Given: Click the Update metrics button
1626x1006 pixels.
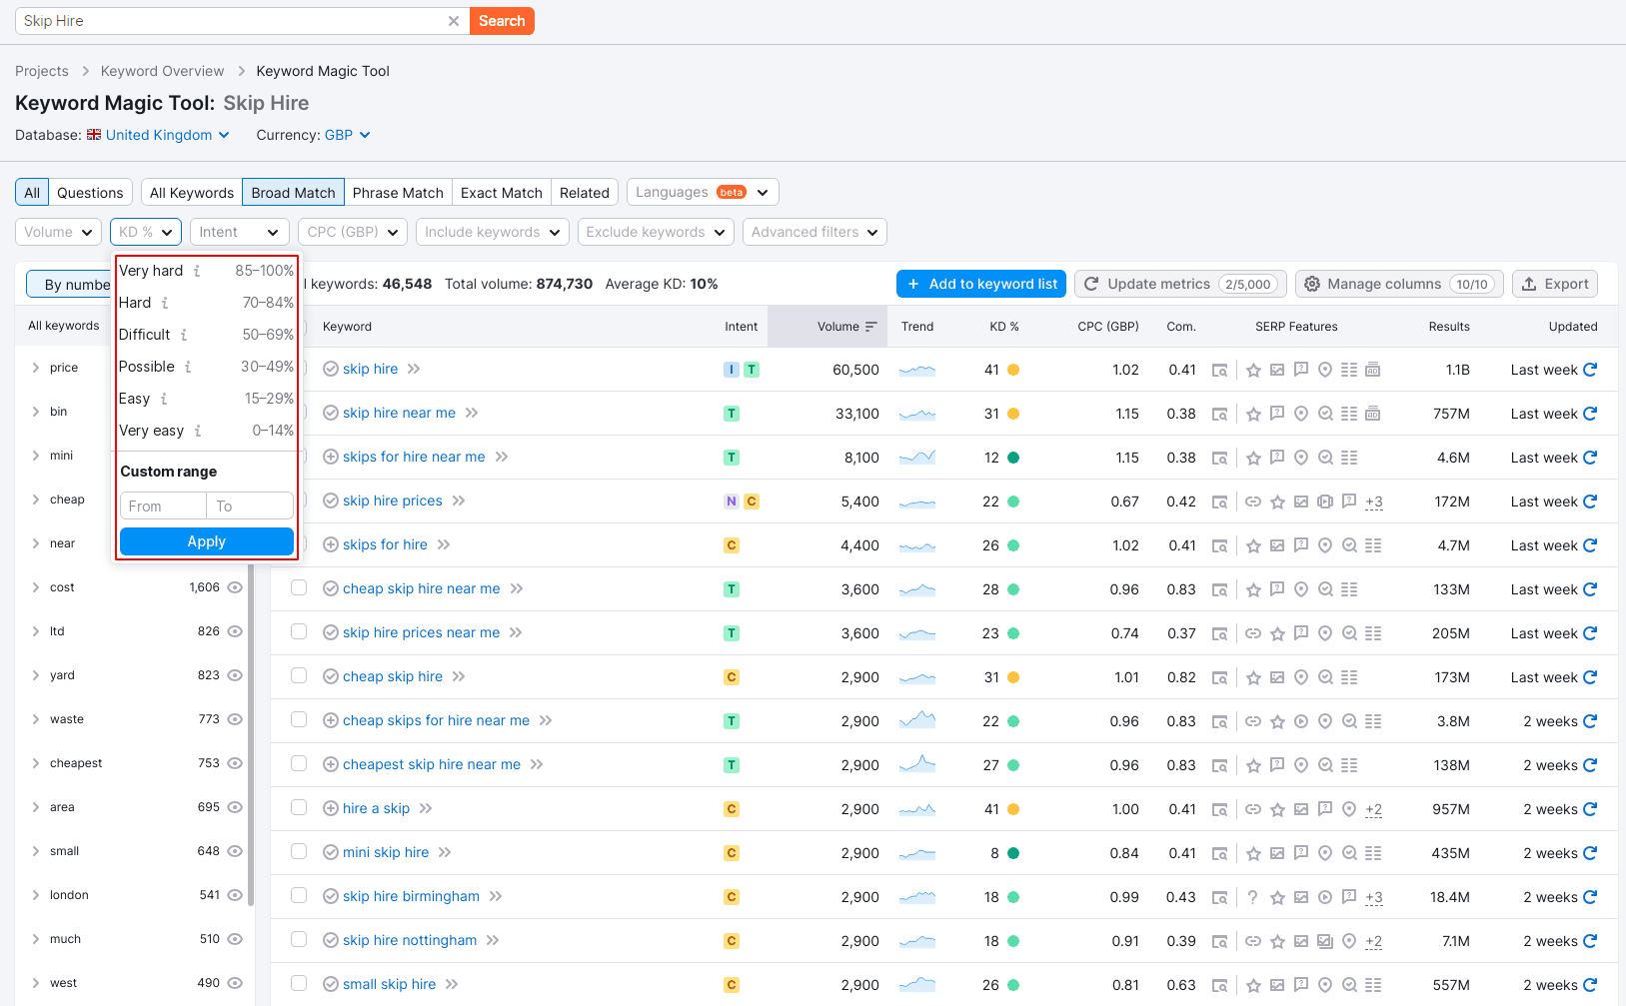Looking at the screenshot, I should click(1179, 284).
